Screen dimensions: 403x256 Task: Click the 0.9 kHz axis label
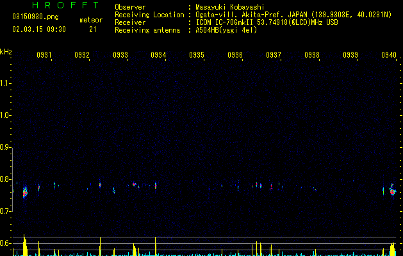5,147
